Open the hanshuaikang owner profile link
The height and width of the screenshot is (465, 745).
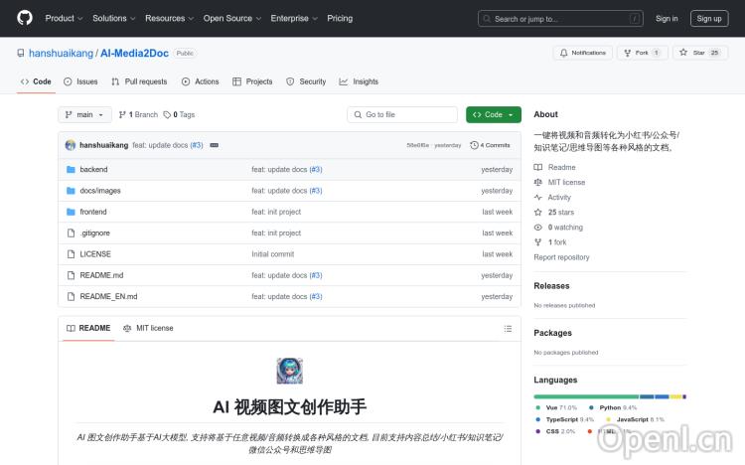point(61,54)
